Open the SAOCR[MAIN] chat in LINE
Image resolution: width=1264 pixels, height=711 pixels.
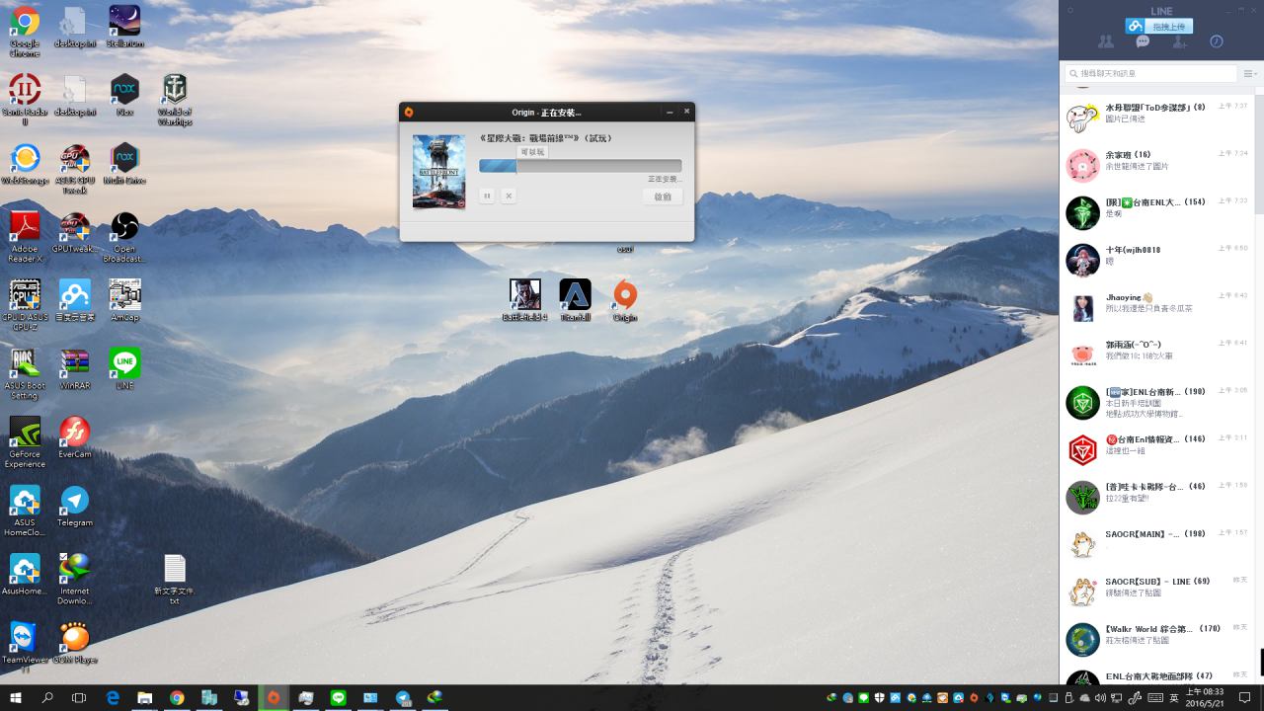pyautogui.click(x=1157, y=539)
